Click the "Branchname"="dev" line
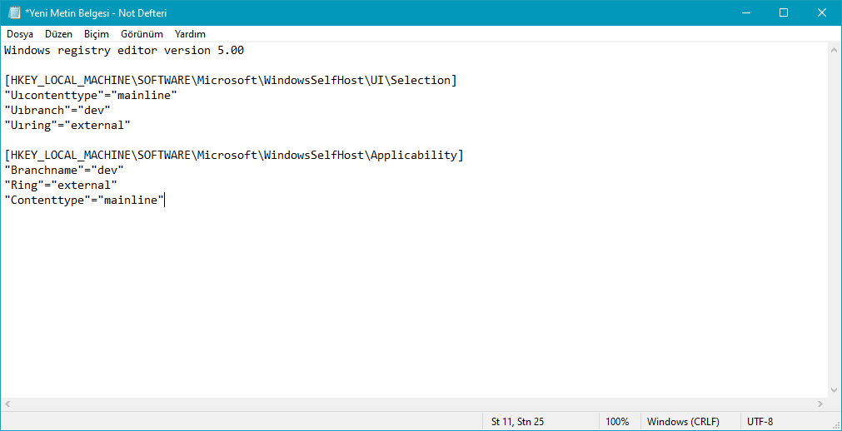842x431 pixels. point(64,170)
